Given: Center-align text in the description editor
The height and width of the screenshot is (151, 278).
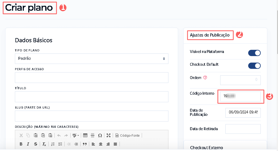Looking at the screenshot, I should (x=100, y=144).
